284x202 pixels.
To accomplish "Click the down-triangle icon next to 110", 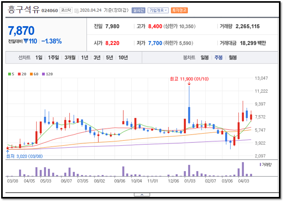I will coord(26,41).
